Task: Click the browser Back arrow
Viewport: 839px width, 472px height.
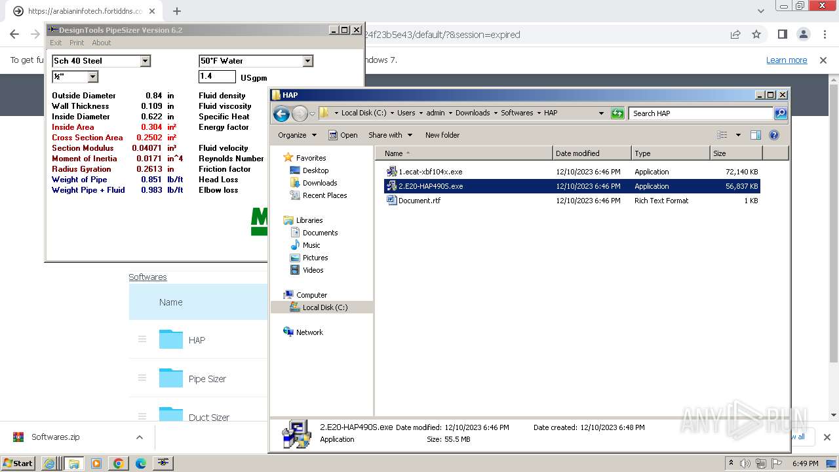Action: 14,35
